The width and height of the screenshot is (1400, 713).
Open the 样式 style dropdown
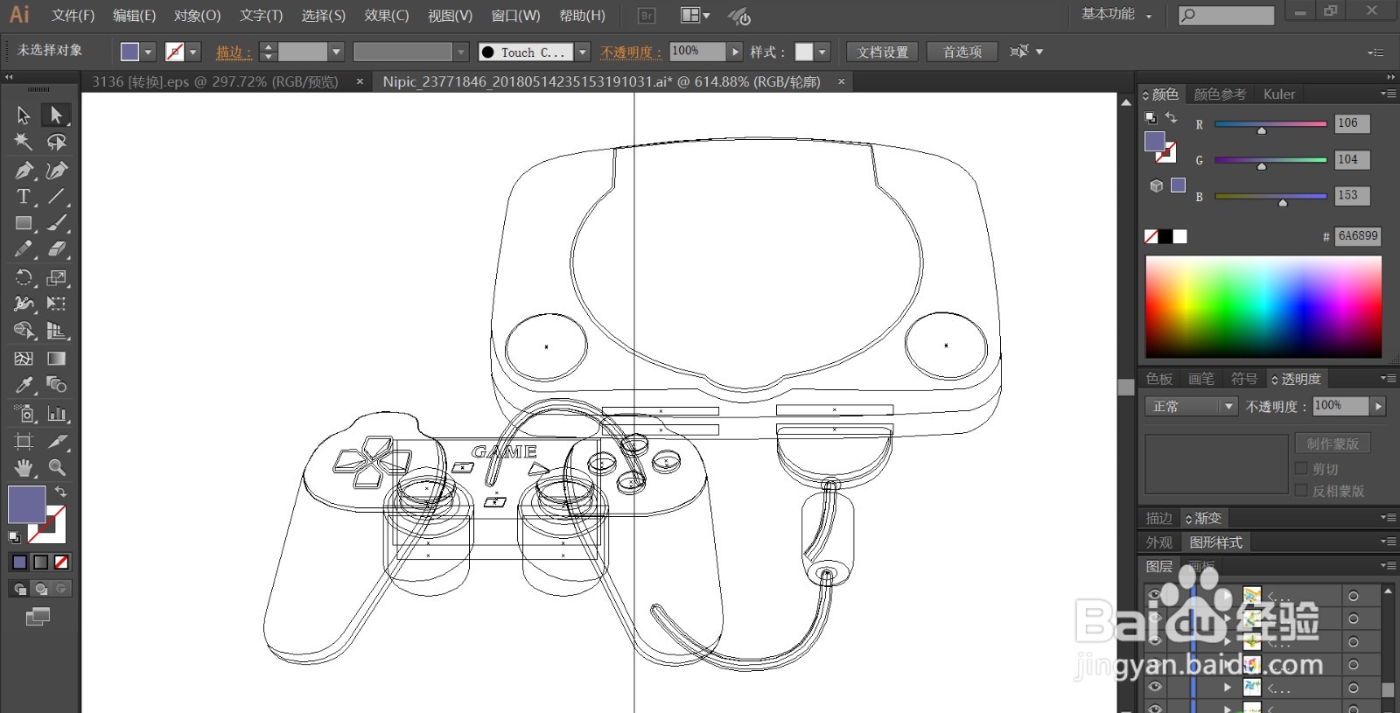pyautogui.click(x=822, y=52)
